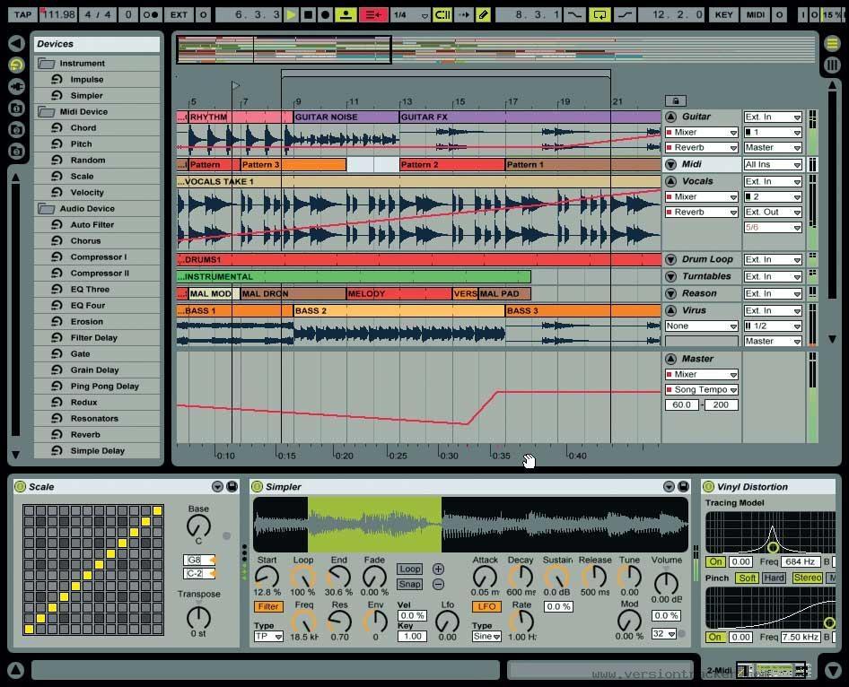Open the Plug-in Device browser icon

[x=16, y=87]
